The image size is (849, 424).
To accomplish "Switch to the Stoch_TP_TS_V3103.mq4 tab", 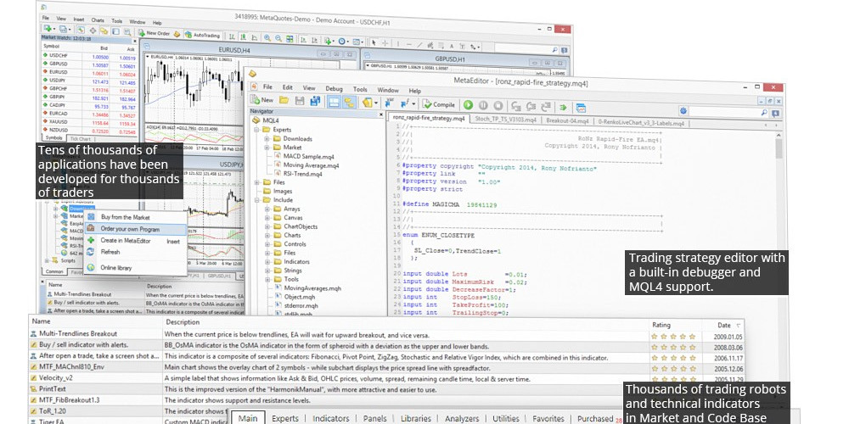I will (505, 120).
